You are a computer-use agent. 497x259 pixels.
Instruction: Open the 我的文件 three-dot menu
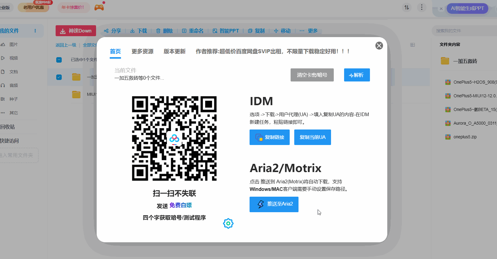(35, 31)
